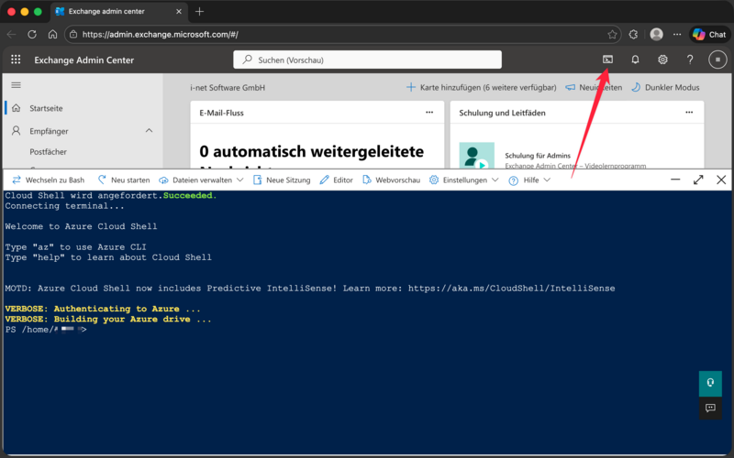Click Wechseln zu Bash

[48, 180]
